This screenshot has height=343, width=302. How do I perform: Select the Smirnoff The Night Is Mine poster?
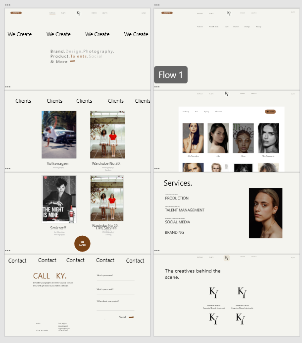tap(59, 199)
